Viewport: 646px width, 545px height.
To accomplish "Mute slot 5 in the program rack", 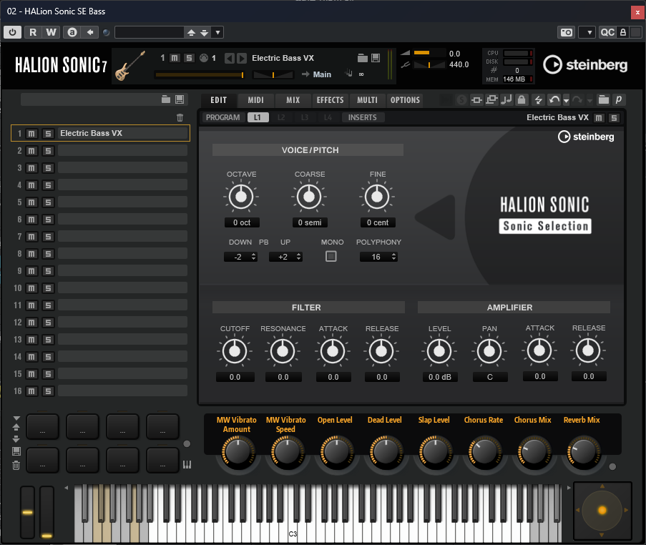I will click(31, 202).
